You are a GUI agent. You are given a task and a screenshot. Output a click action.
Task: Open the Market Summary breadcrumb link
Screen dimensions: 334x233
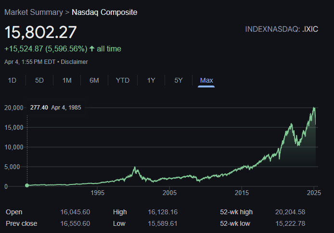coord(34,12)
